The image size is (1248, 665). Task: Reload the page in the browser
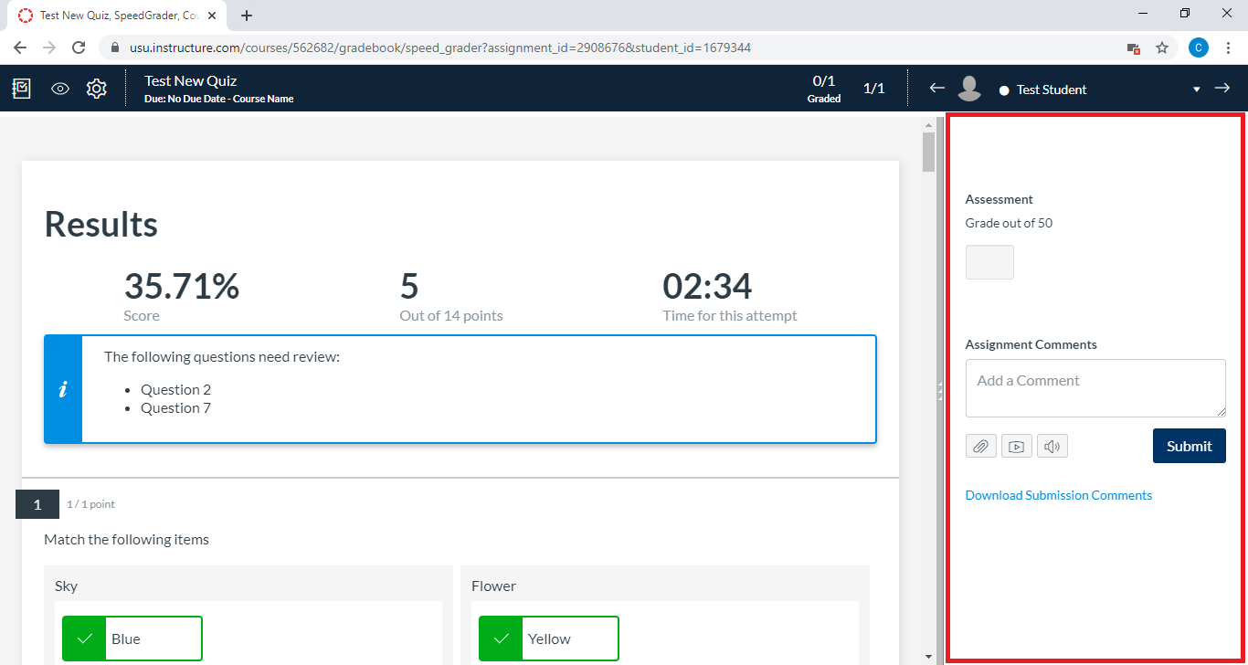coord(79,47)
